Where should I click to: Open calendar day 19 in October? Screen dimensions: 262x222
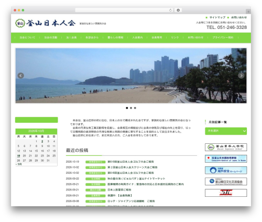[x=18, y=156]
